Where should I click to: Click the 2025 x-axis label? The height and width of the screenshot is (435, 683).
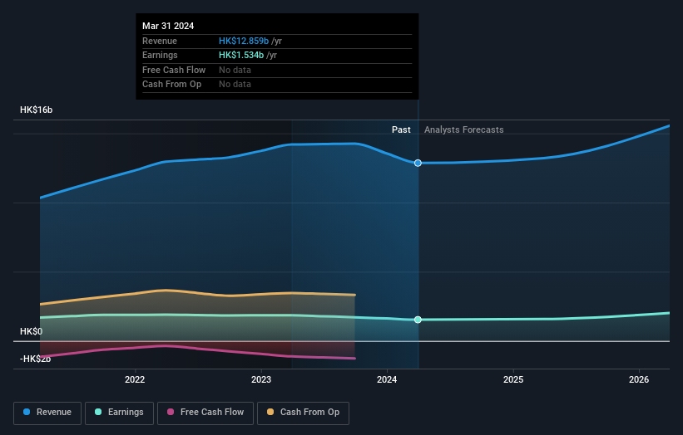513,380
